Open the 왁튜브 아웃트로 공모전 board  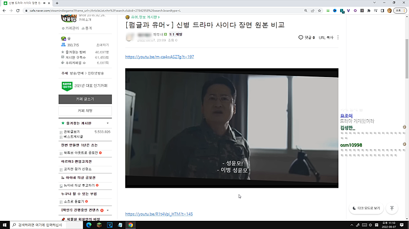click(81, 153)
